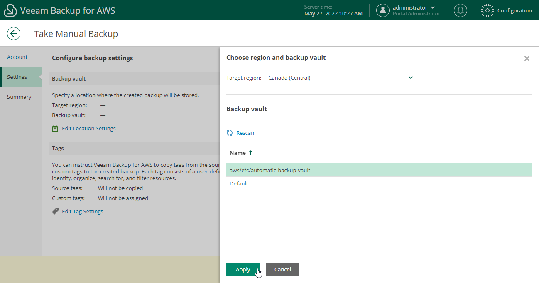Close the region and vault panel
Viewport: 539px width, 283px height.
[527, 59]
